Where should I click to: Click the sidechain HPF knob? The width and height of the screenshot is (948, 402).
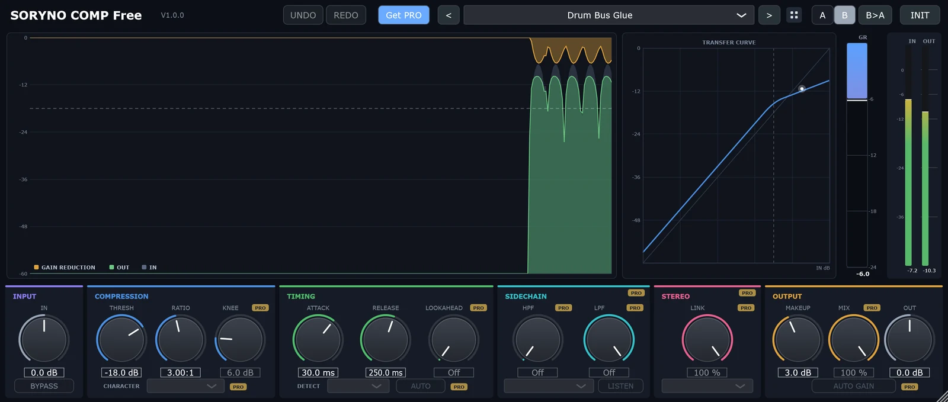tap(537, 339)
